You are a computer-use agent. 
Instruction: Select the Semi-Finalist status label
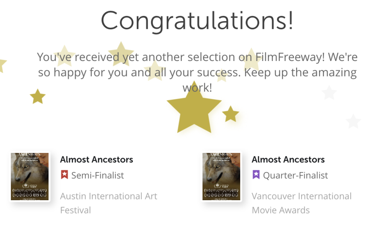coord(97,175)
